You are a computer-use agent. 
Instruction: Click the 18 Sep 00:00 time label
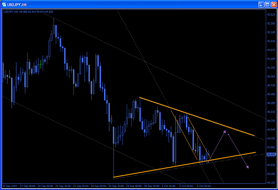(45, 186)
